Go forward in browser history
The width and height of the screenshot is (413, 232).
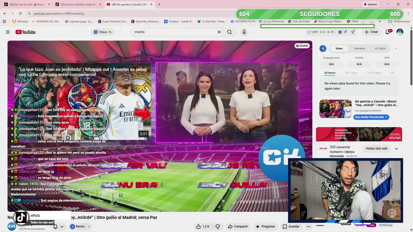click(12, 14)
